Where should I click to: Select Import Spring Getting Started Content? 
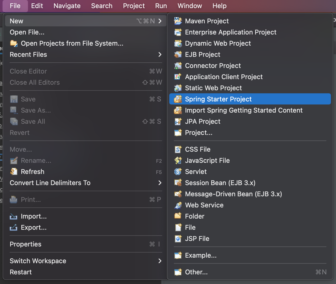tap(250, 110)
